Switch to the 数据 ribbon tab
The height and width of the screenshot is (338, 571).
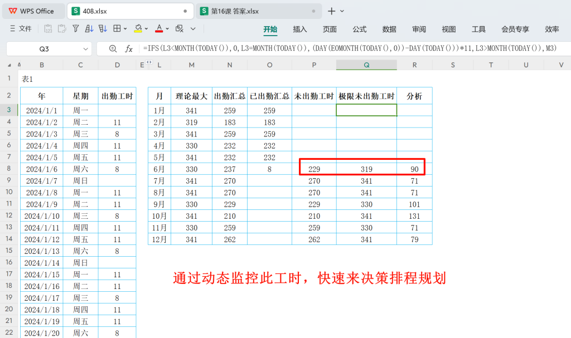[x=389, y=29]
